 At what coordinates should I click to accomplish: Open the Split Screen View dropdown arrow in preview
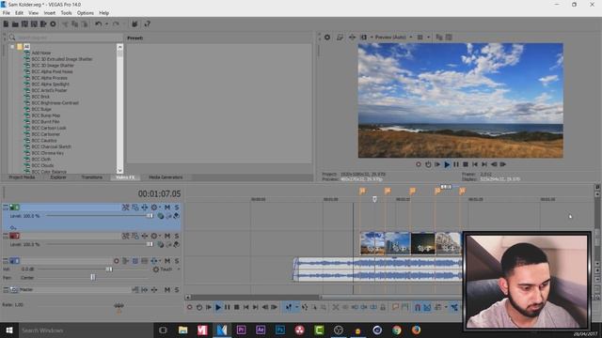[372, 38]
